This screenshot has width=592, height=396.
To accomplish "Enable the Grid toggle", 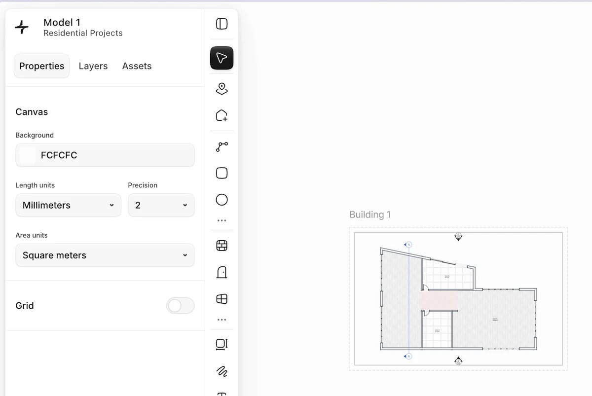I will point(181,306).
